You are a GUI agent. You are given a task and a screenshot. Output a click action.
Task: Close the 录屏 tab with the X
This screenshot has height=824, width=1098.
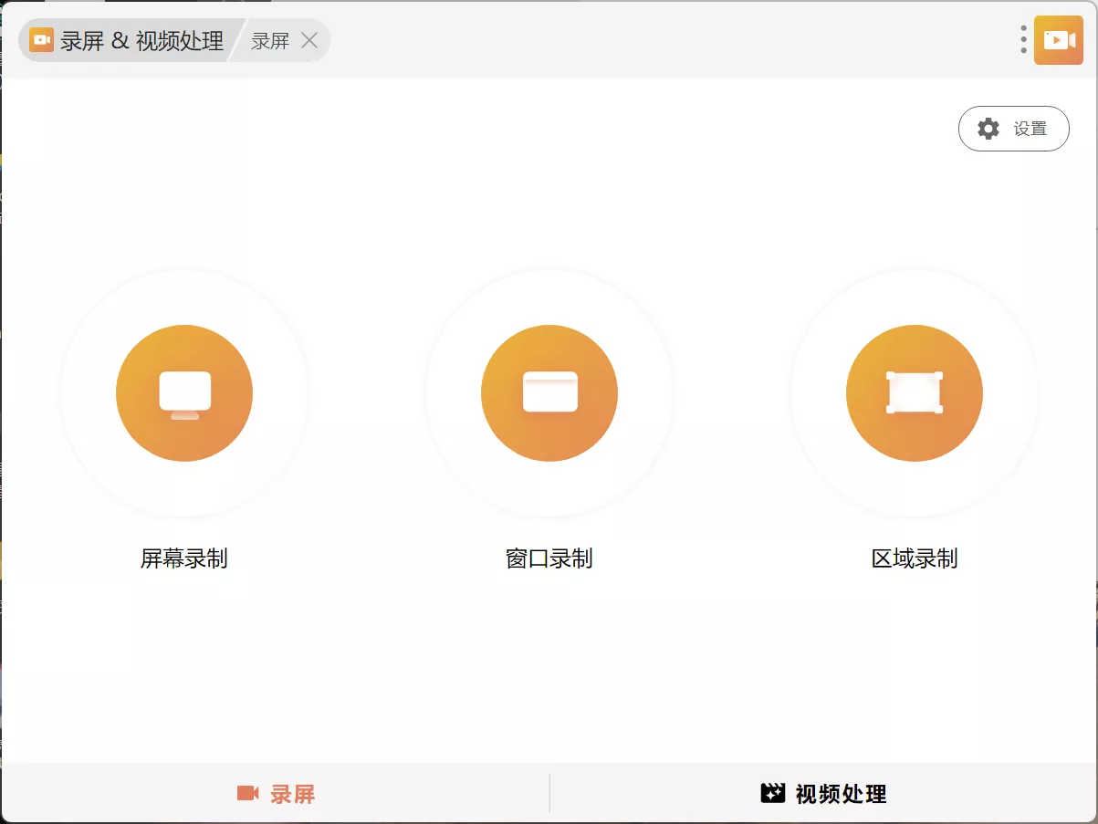(x=308, y=40)
